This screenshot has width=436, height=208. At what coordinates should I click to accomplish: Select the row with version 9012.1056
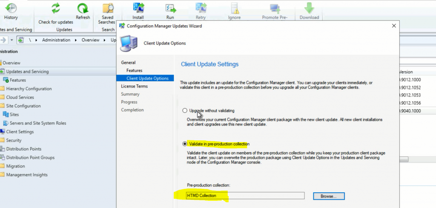(x=418, y=103)
